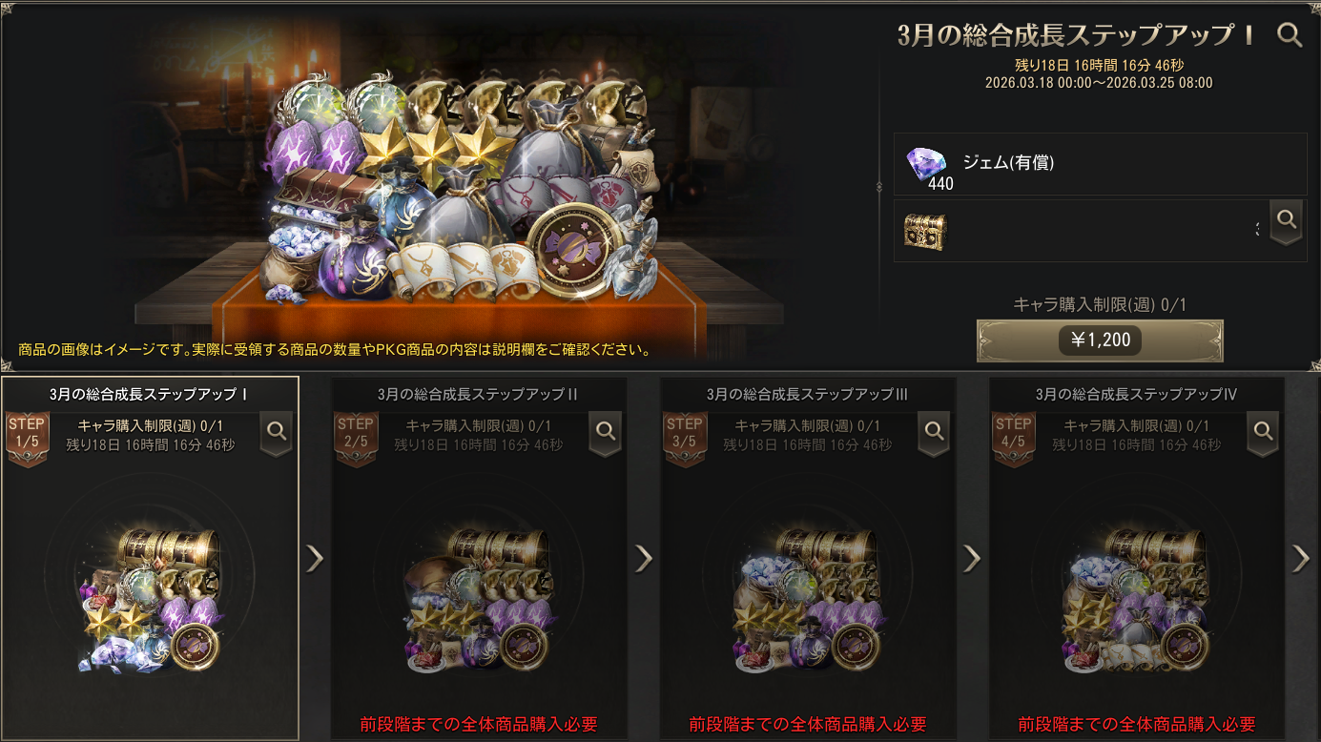Open Step 4/5 card detail magnifier
Viewport: 1321px width, 742px height.
1264,432
